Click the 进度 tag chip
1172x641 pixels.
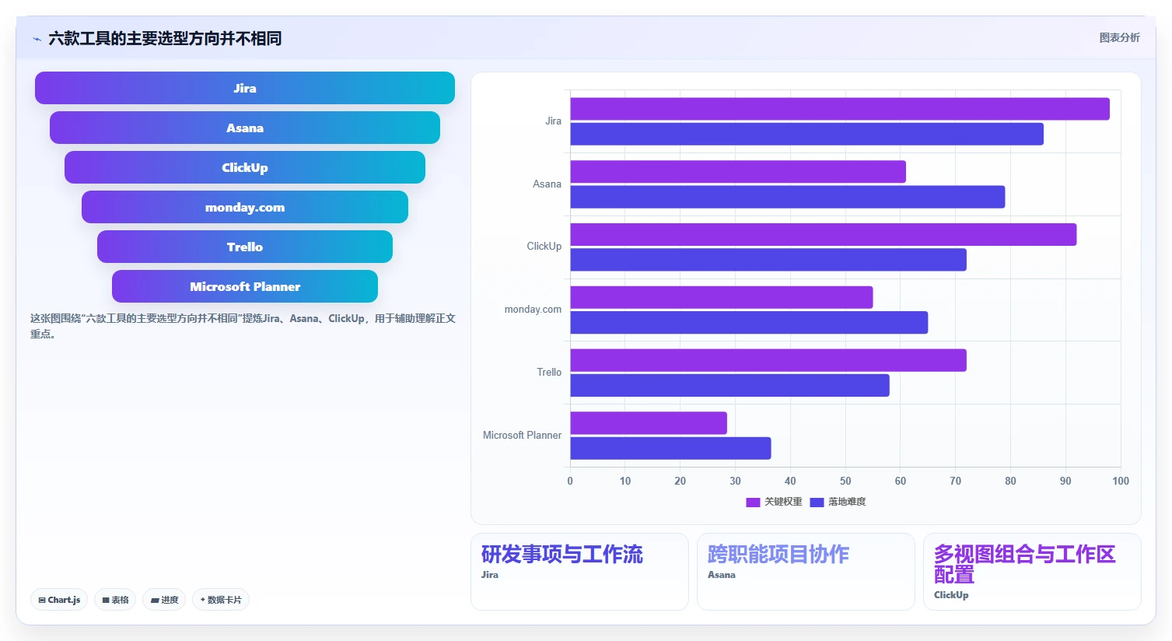point(164,600)
